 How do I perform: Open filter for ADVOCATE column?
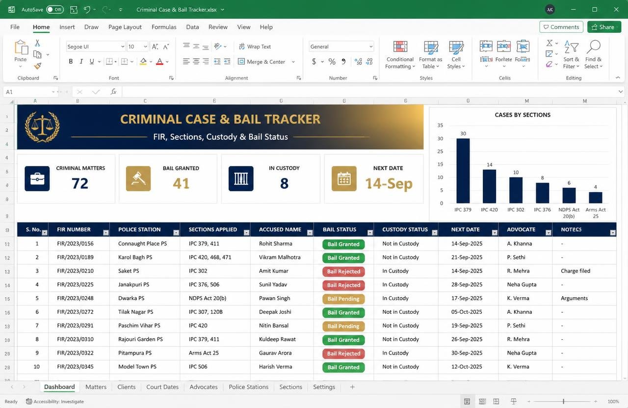click(549, 233)
